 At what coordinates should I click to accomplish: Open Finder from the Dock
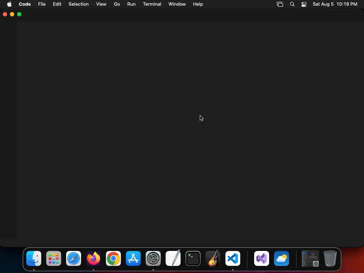click(x=34, y=258)
